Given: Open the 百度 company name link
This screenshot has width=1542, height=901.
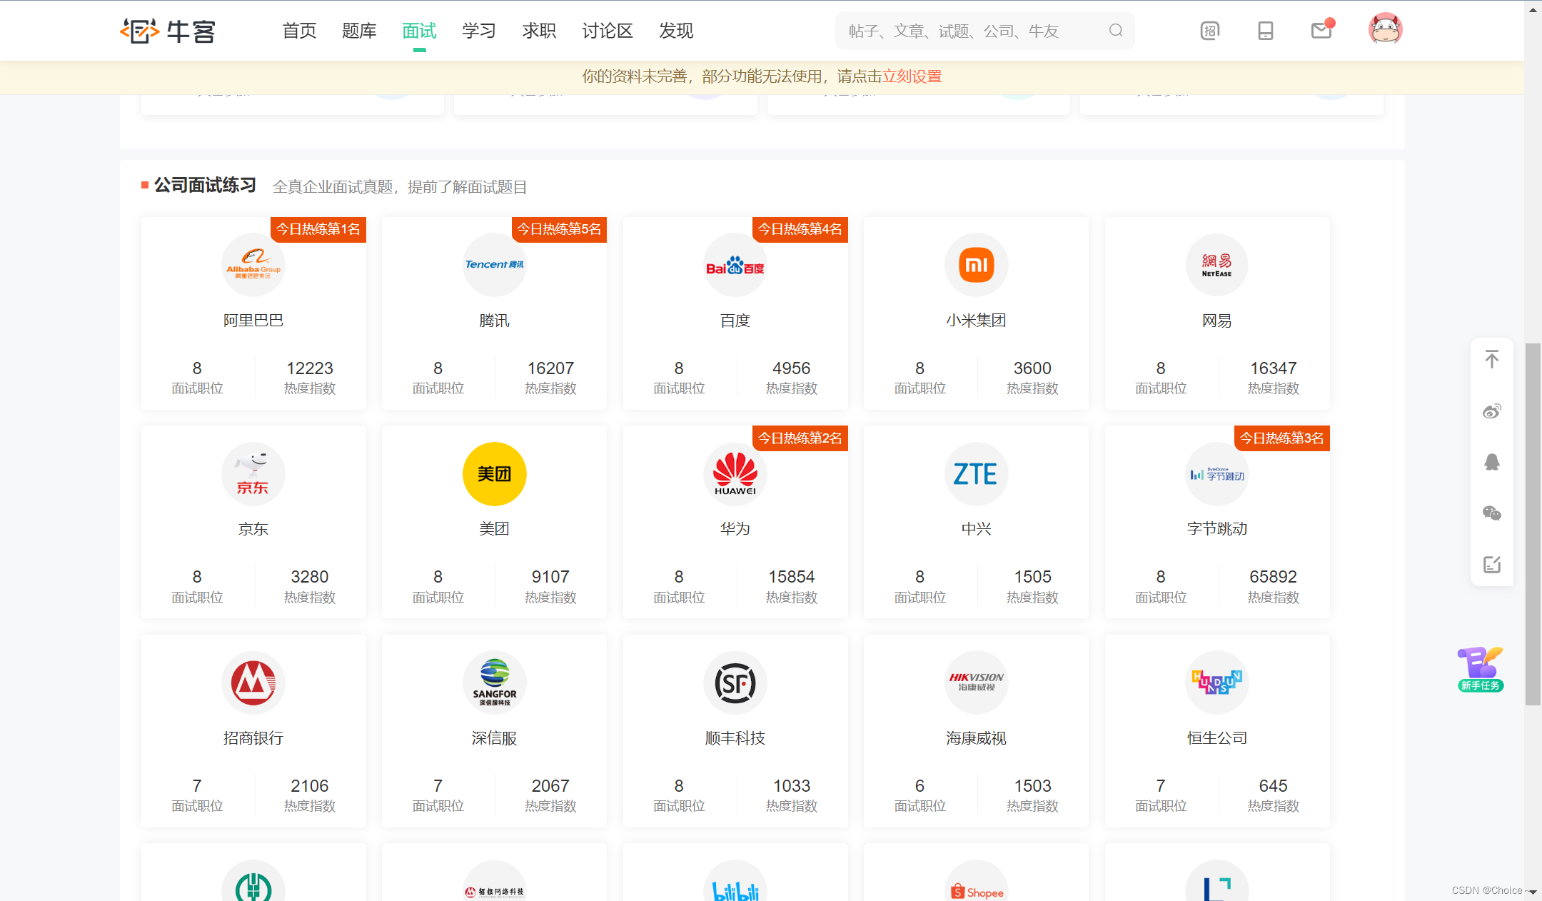Looking at the screenshot, I should [x=735, y=321].
